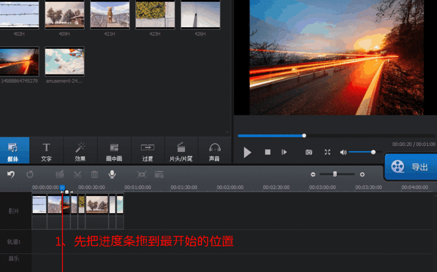The image size is (437, 272).
Task: Mute the preview volume speaker
Action: coord(343,152)
